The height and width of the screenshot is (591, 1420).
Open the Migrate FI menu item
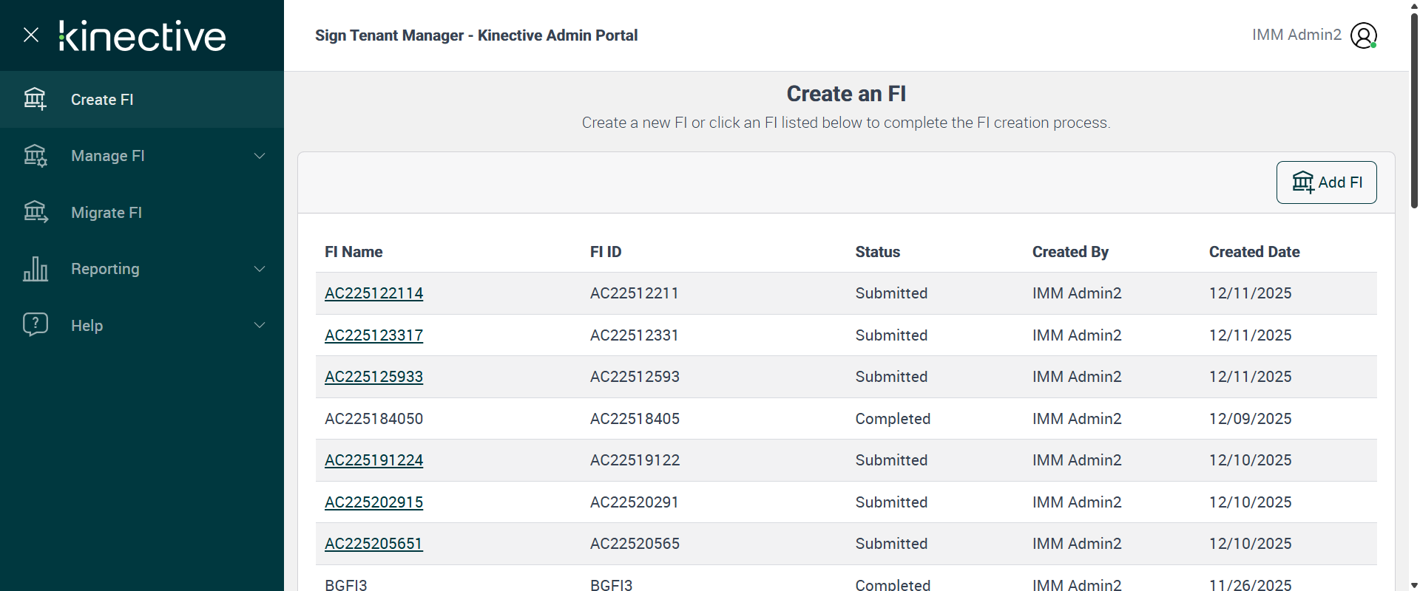[106, 213]
